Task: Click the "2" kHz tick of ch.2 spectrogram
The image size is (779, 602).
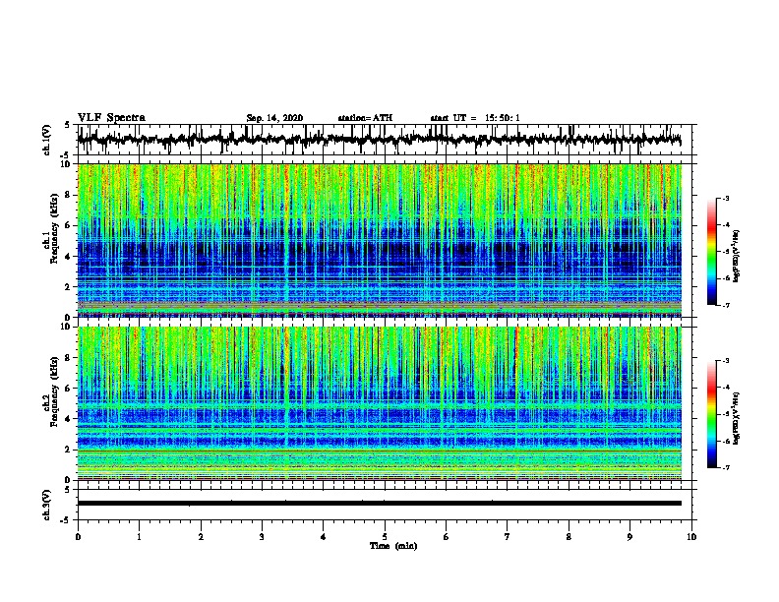Action: point(69,450)
